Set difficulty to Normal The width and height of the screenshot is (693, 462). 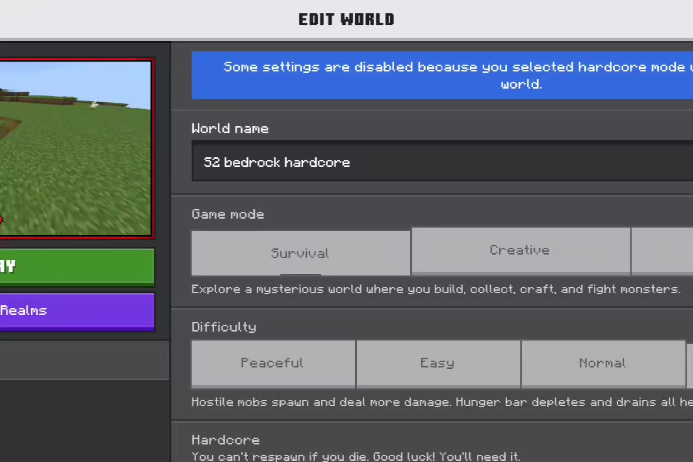(603, 364)
